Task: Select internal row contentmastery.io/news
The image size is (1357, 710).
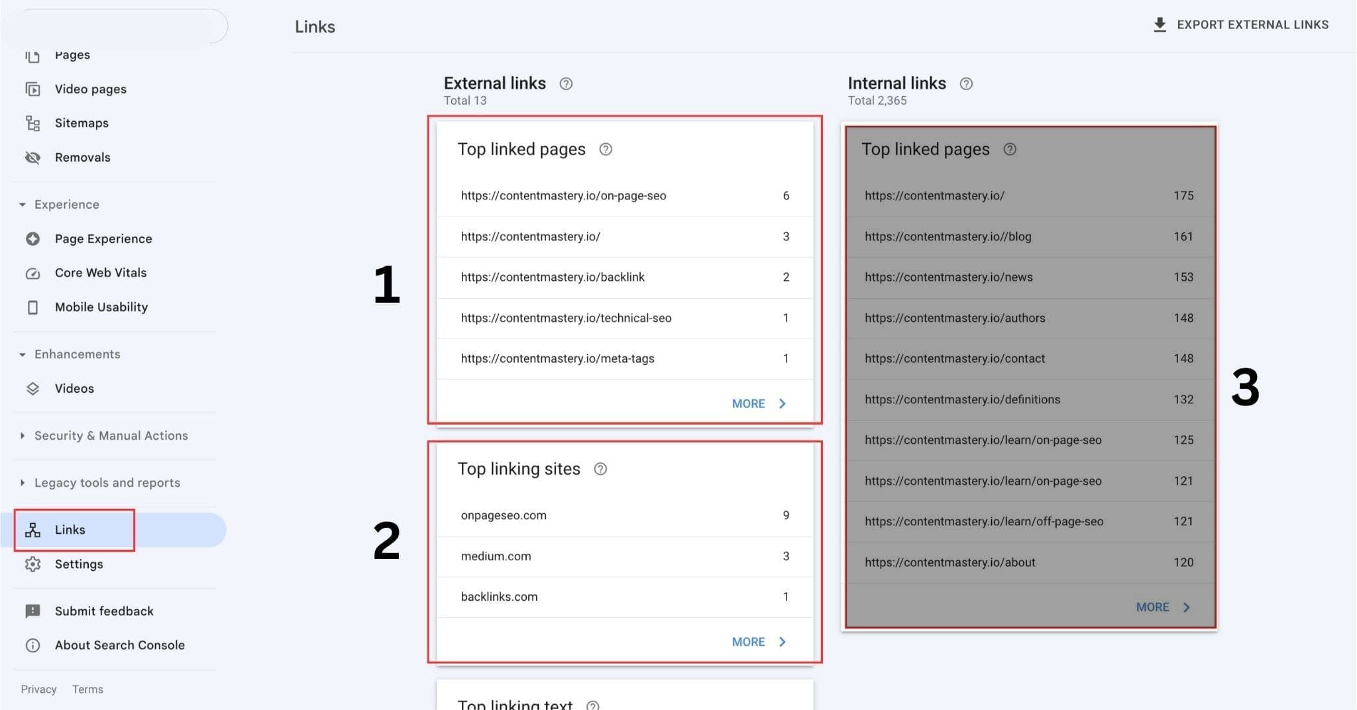Action: point(1030,278)
